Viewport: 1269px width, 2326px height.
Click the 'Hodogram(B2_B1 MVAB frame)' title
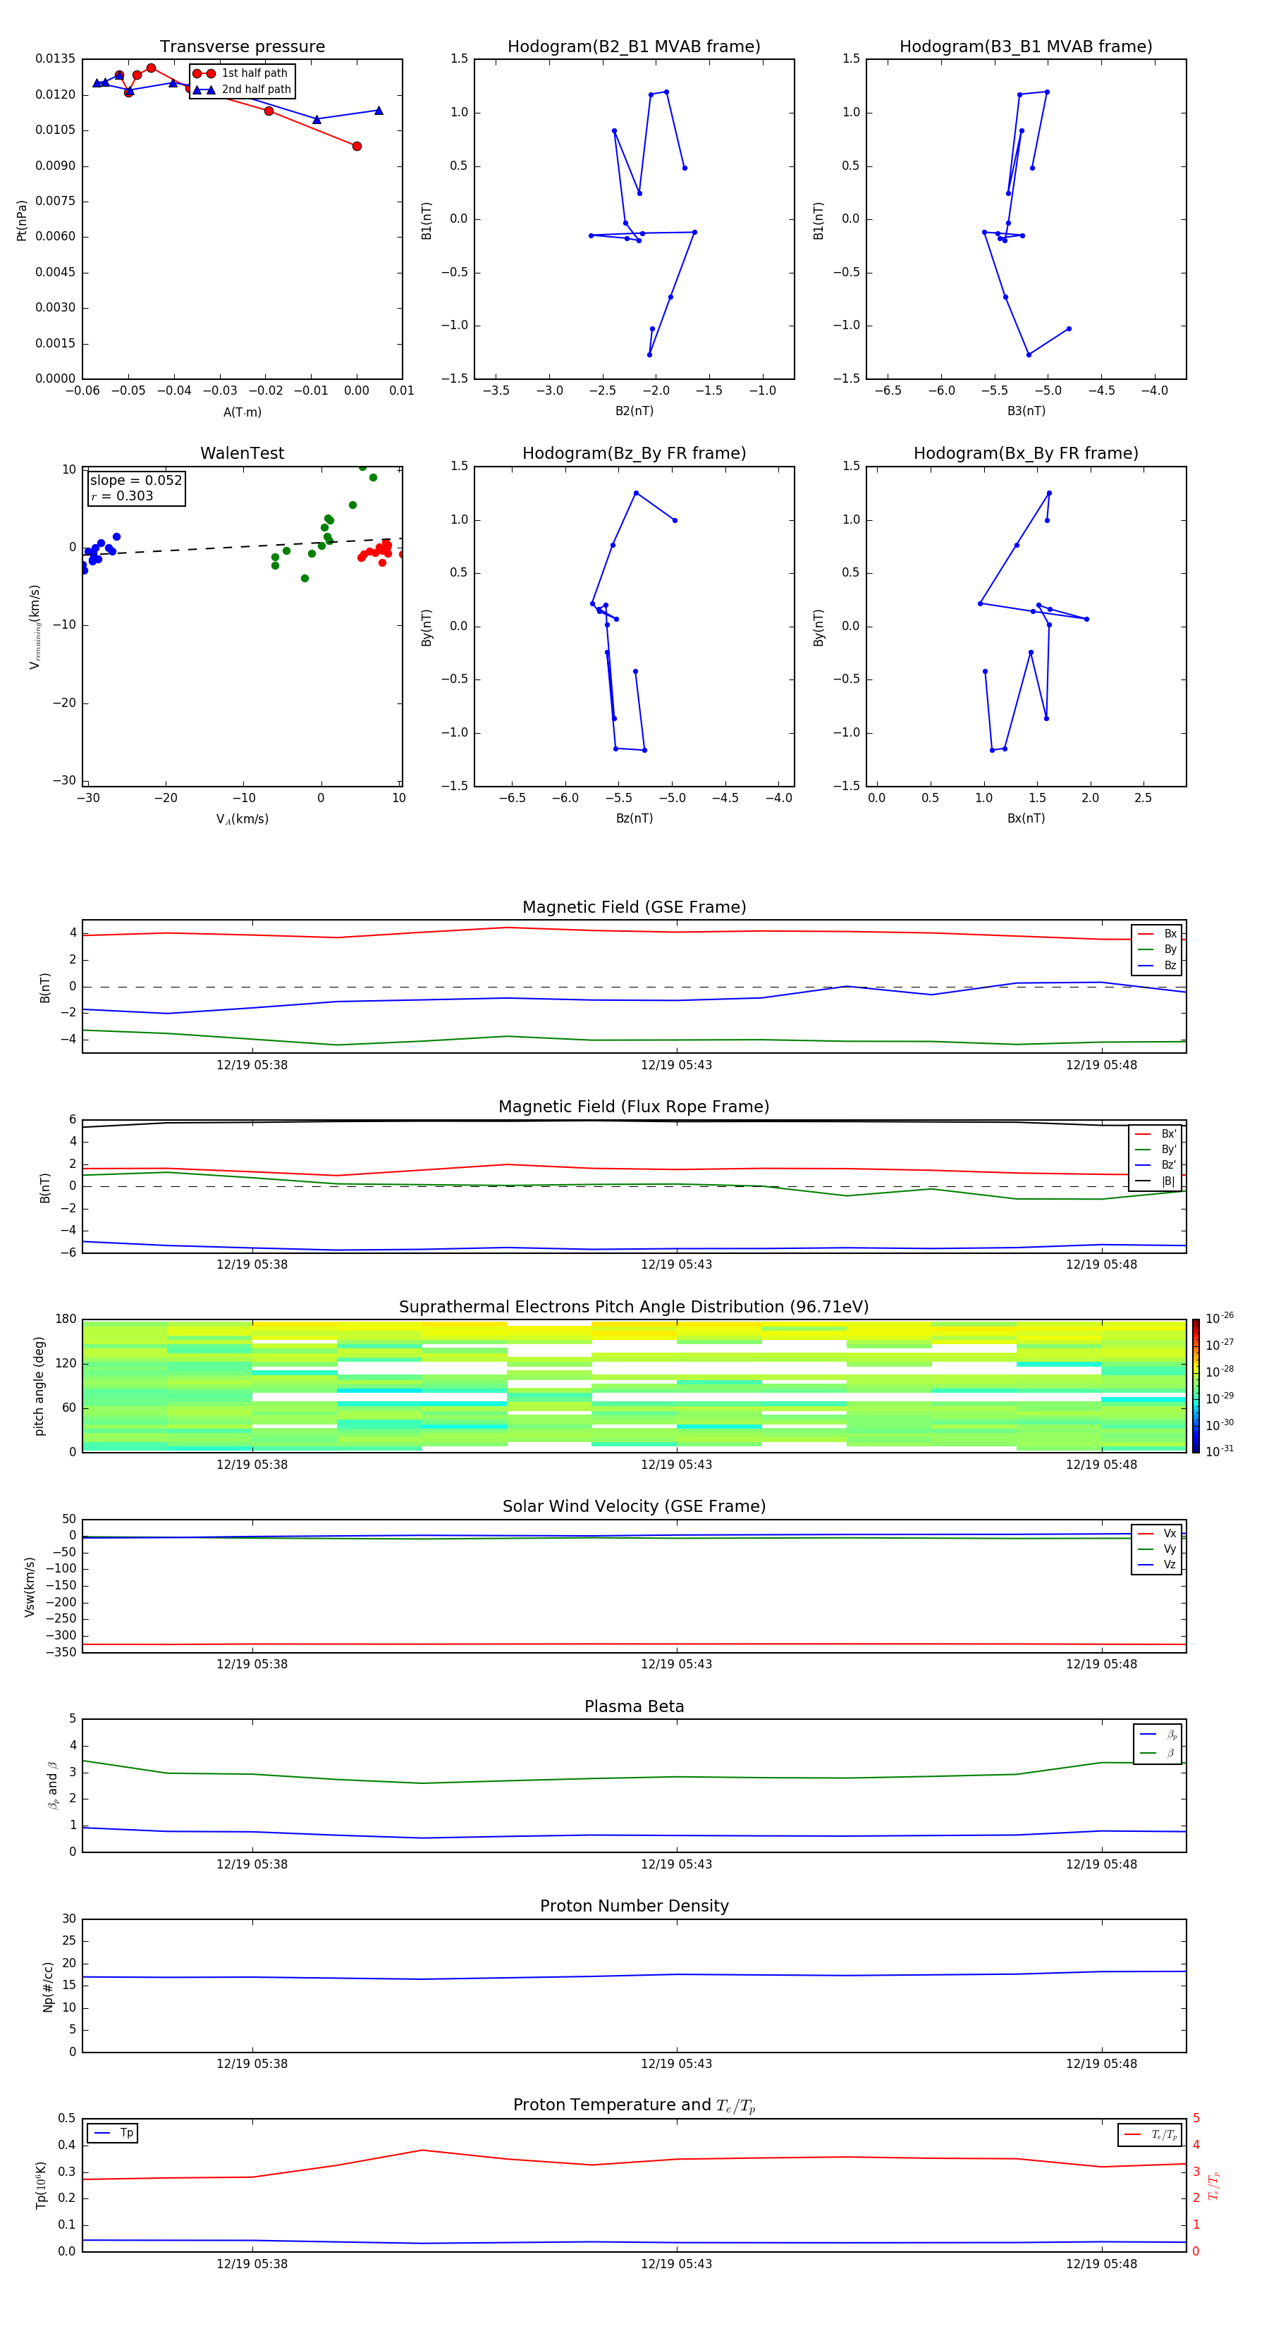tap(634, 47)
